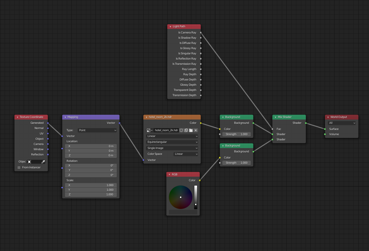Open the image browse icon in hotel_room_2k.hdr node
The width and height of the screenshot is (369, 251).
coord(150,130)
